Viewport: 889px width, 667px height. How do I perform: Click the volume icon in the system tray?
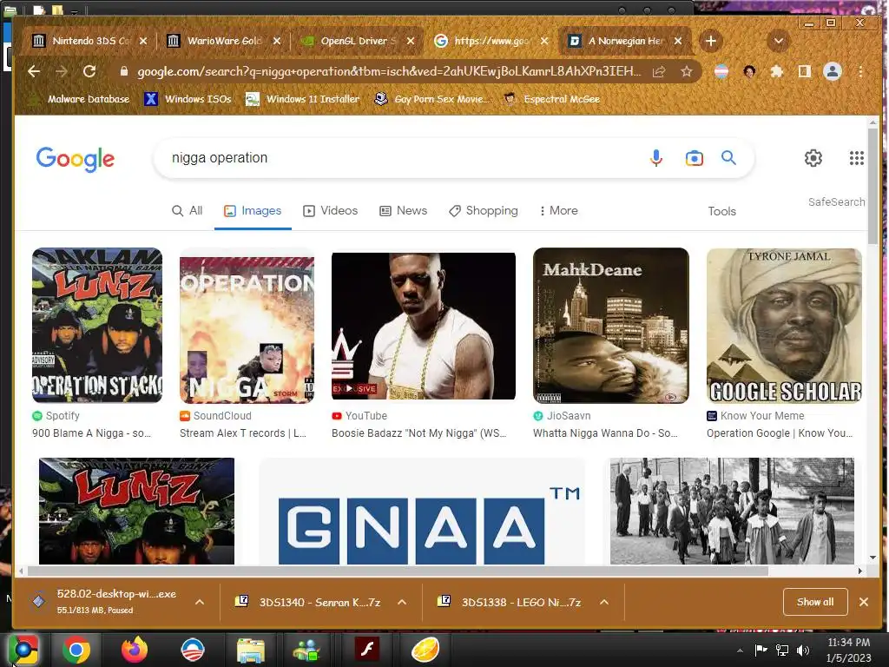pyautogui.click(x=803, y=650)
